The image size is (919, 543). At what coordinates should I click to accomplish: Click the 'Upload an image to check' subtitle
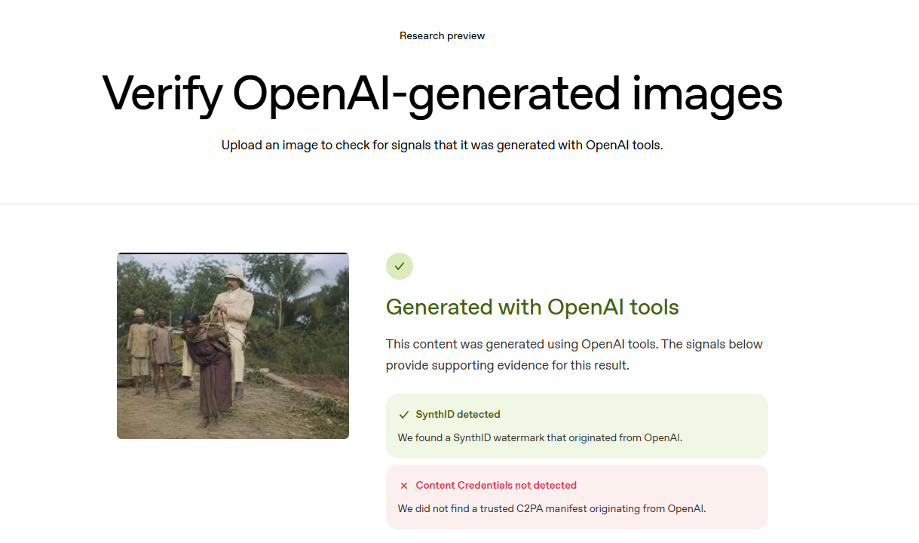(x=443, y=145)
